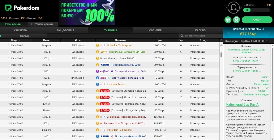Viewport: 274px width, 140px height.
Task: Click the ★STAR badge on Новая Надежда 900 000 row
Action: pos(105,65)
